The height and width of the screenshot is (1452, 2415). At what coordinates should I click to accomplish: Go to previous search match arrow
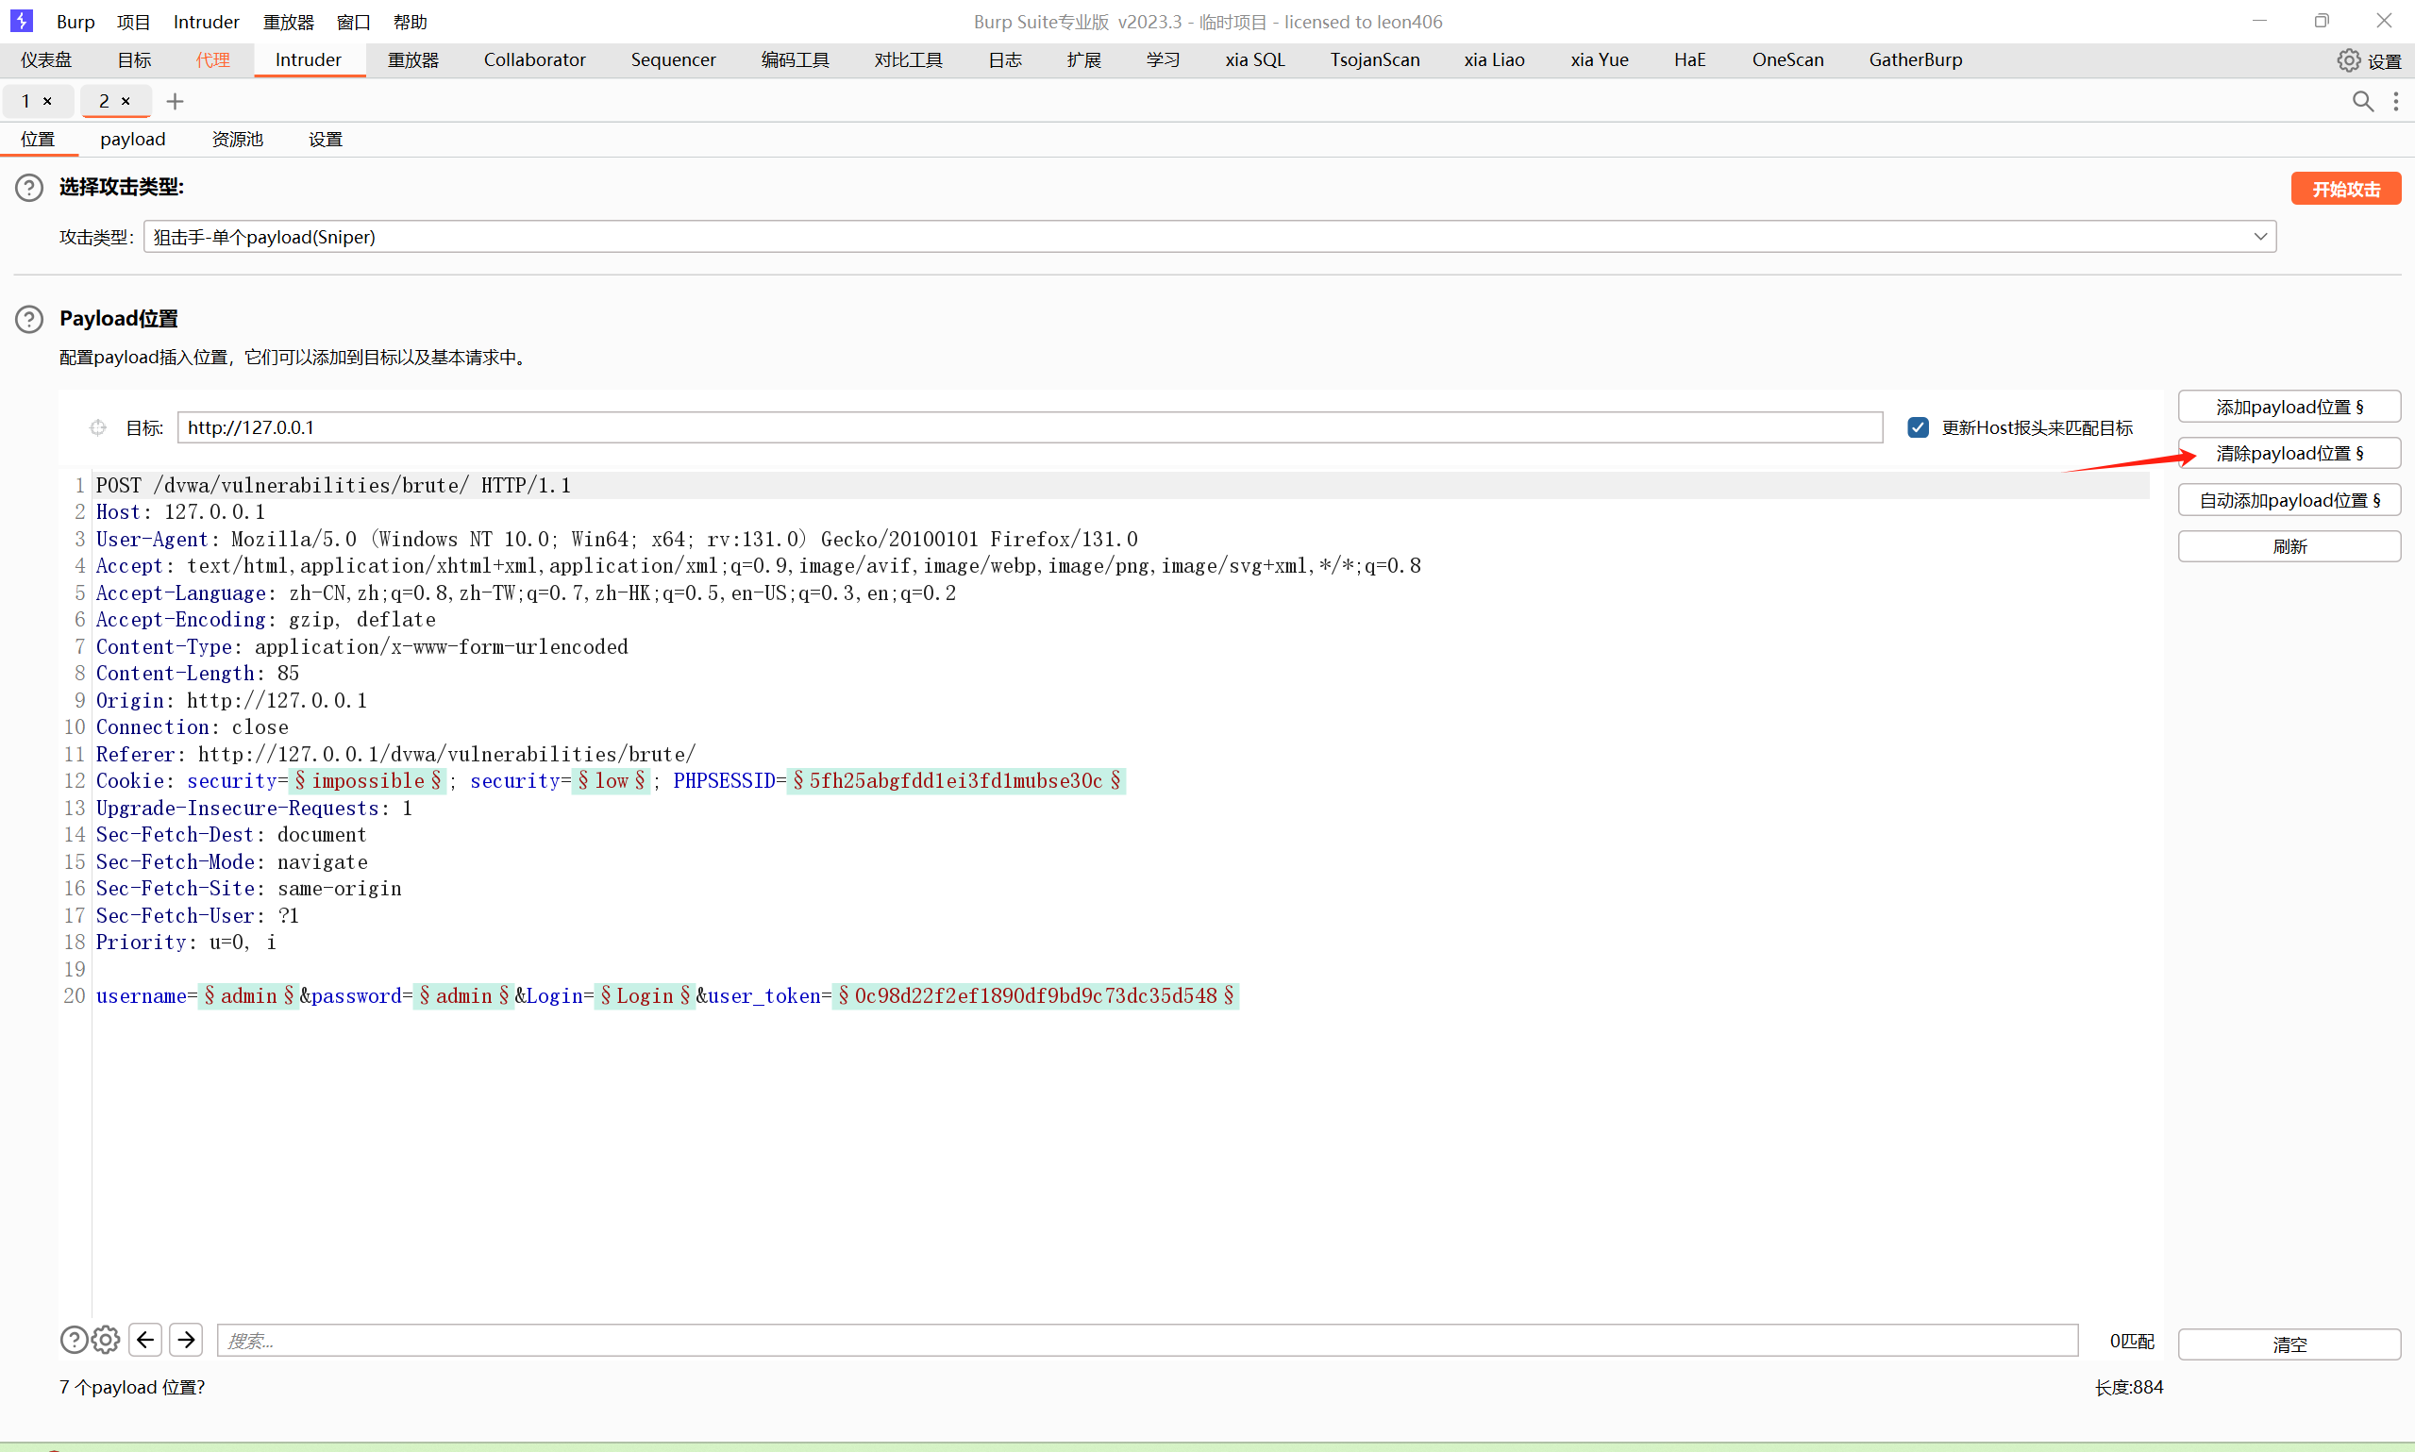pyautogui.click(x=145, y=1340)
